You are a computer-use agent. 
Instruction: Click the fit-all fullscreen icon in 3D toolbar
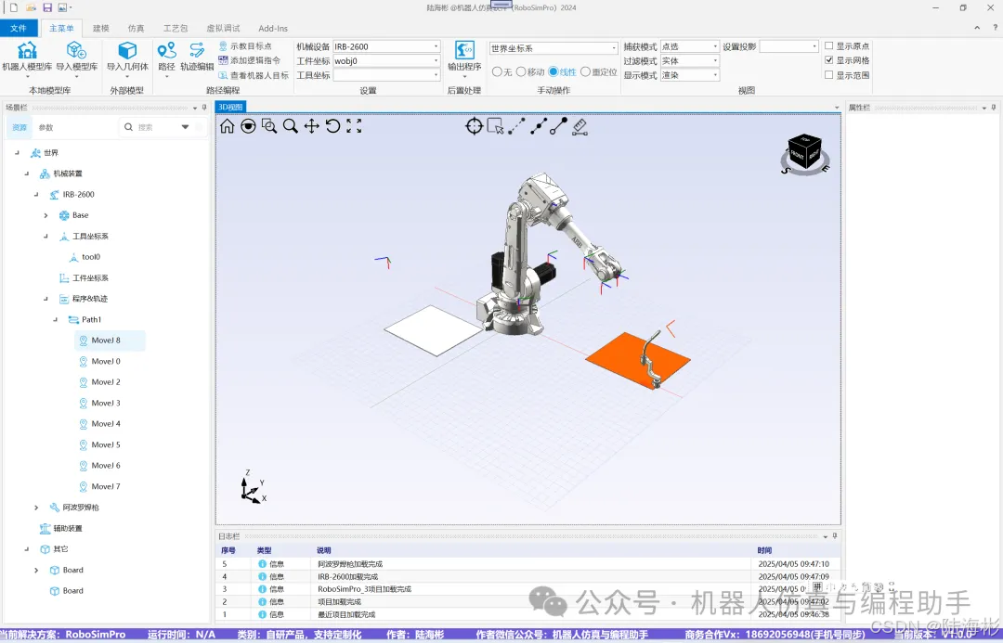tap(354, 126)
